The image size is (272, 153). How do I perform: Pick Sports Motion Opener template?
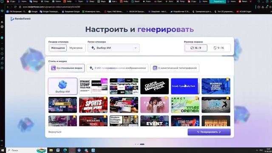[x=93, y=105]
